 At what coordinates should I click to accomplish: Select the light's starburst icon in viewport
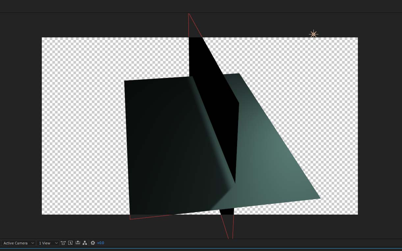click(313, 34)
